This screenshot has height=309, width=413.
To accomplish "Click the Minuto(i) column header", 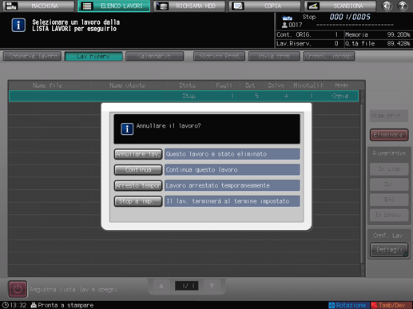I will point(308,85).
